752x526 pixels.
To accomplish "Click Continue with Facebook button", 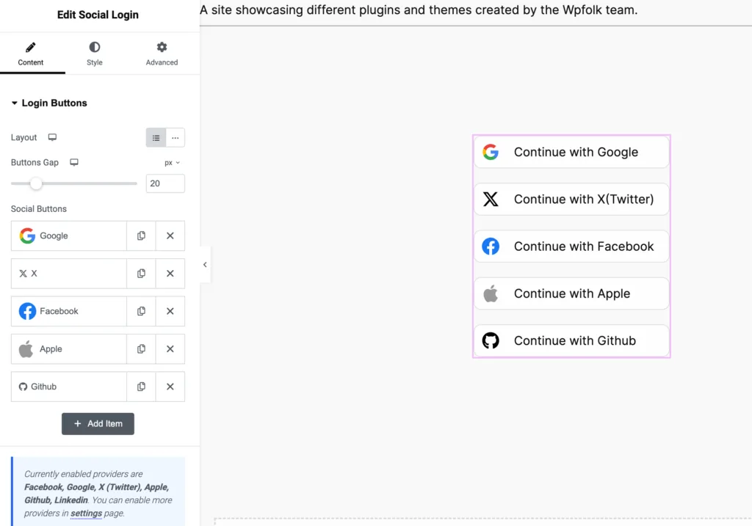I will coord(571,246).
